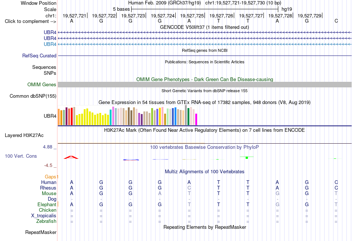Click Basewise Conservation by PhyloP title
The height and width of the screenshot is (241, 352).
(x=205, y=147)
